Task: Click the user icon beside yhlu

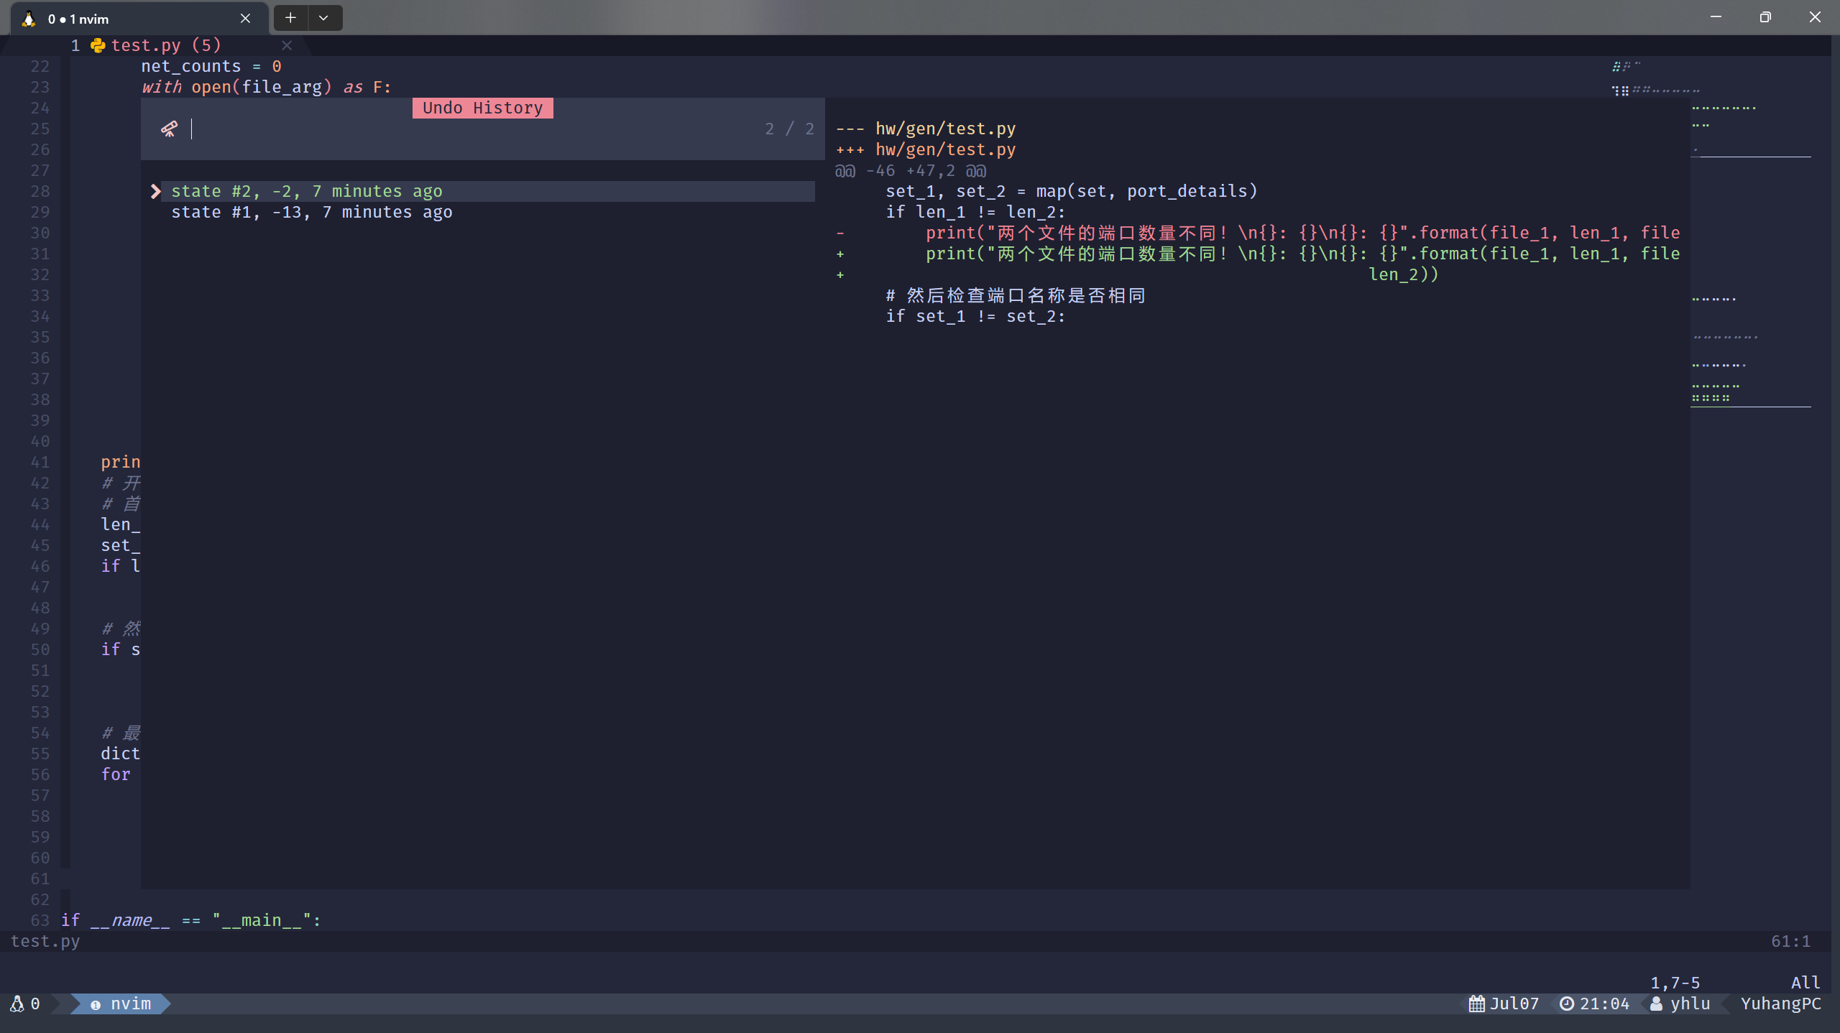Action: [x=1656, y=1004]
